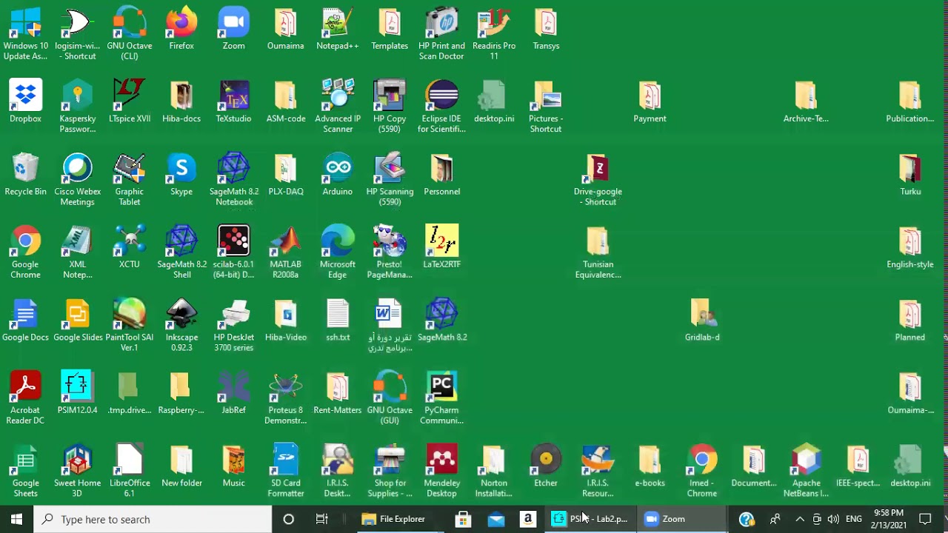Open the volume control in tray

(833, 519)
